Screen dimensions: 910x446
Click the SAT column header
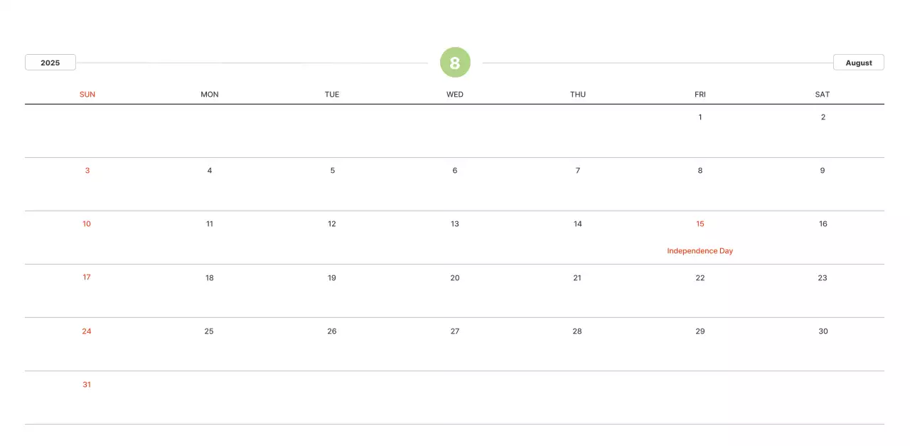tap(823, 95)
